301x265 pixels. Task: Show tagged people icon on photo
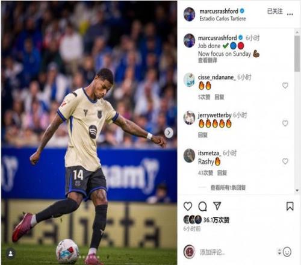[x=11, y=254]
